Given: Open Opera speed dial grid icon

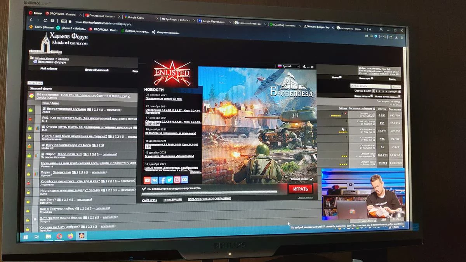Looking at the screenshot, I should coord(52,21).
